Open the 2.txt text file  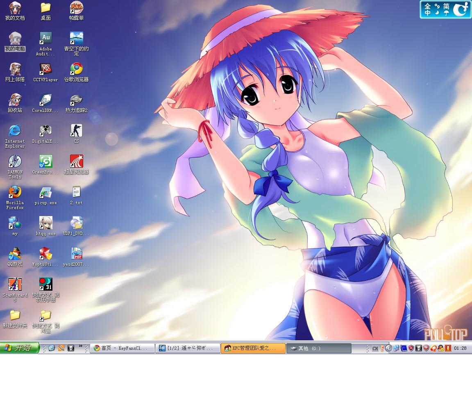pyautogui.click(x=77, y=196)
